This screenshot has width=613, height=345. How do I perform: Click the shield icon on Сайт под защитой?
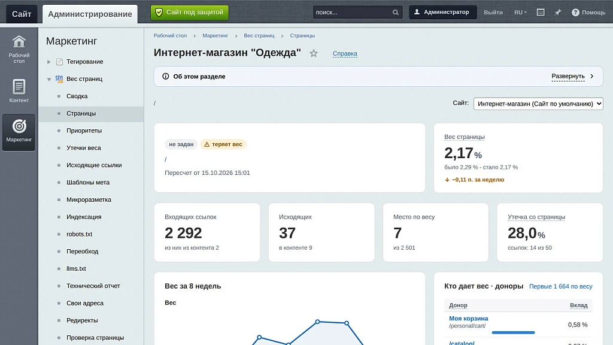coord(159,13)
